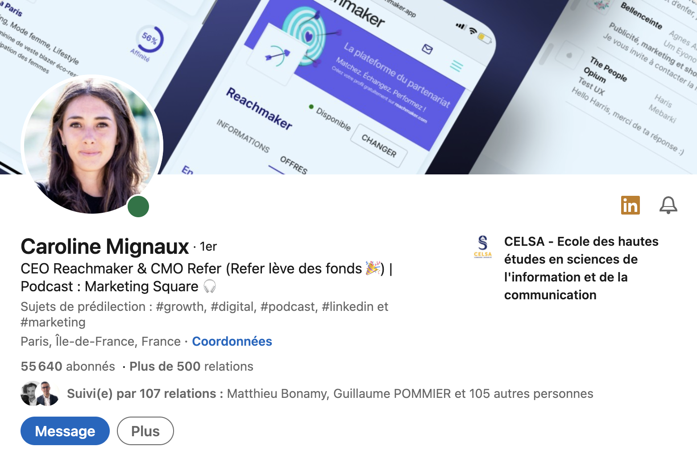The image size is (697, 463).
Task: Click the headphones emoji in headline
Action: pyautogui.click(x=210, y=286)
